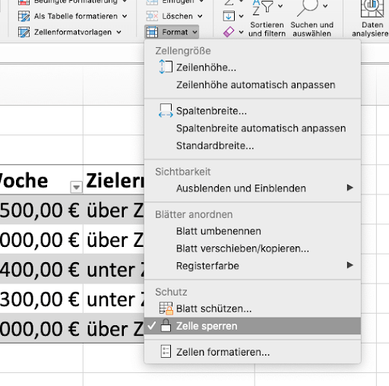389x386 pixels.
Task: Click the Daten analysieren button
Action: click(x=370, y=19)
